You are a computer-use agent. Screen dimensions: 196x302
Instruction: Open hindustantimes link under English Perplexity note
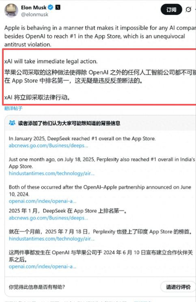(52, 173)
